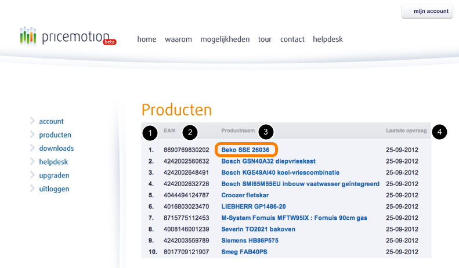
Task: Click the date in the Beko SSE row
Action: [x=402, y=150]
